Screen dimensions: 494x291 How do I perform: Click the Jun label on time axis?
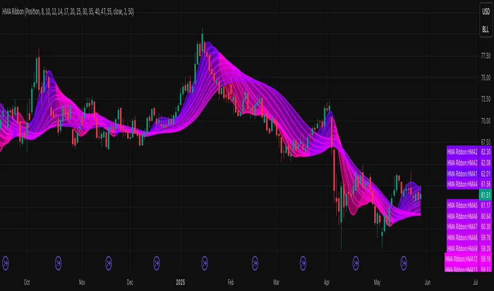point(428,283)
